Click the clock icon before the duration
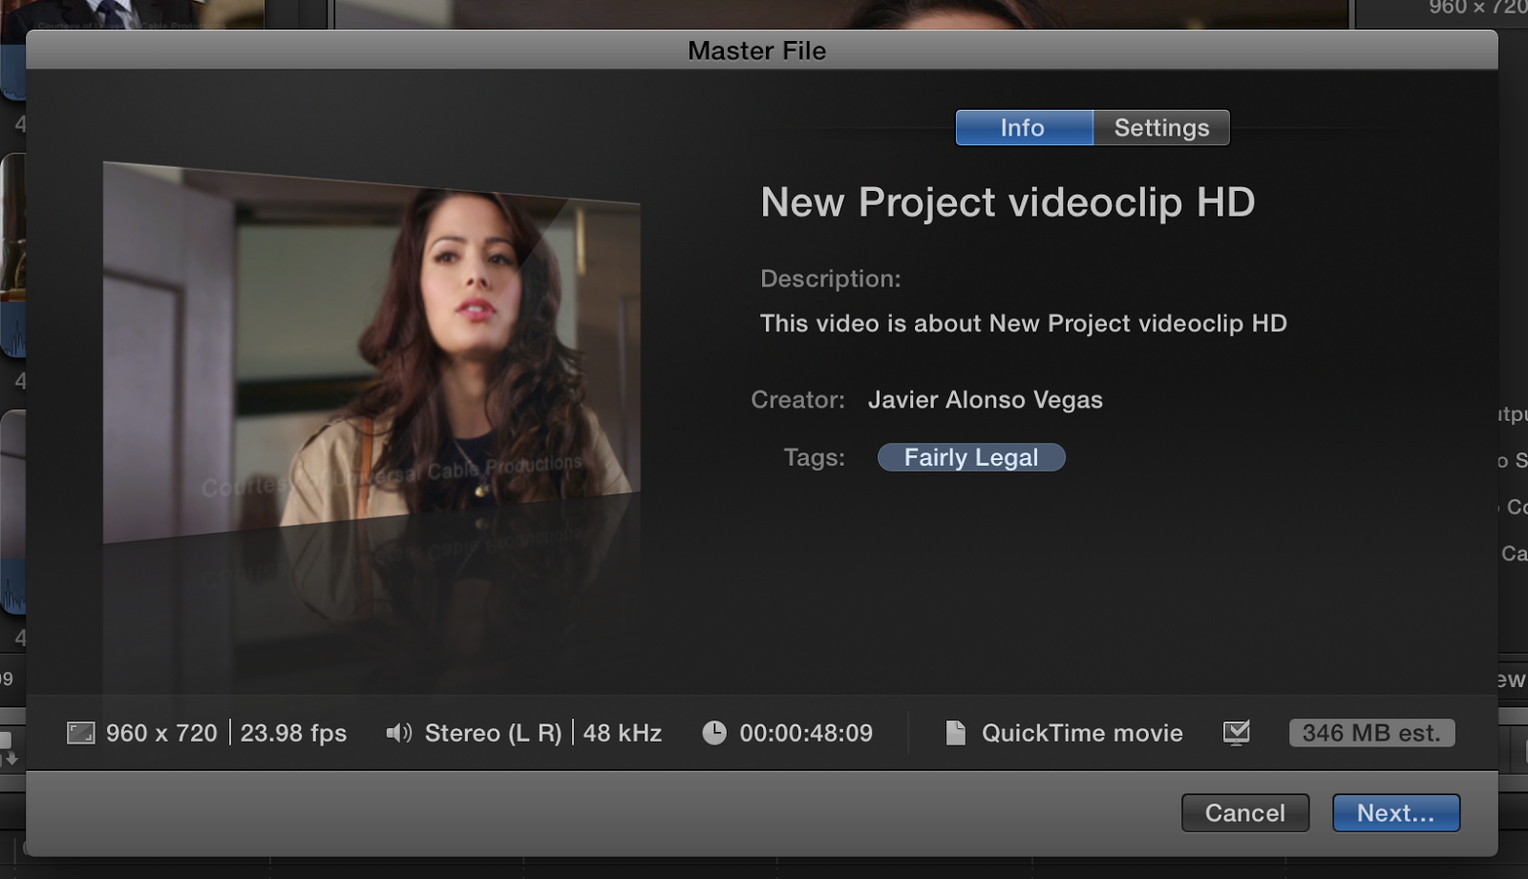Image resolution: width=1528 pixels, height=879 pixels. click(x=715, y=732)
